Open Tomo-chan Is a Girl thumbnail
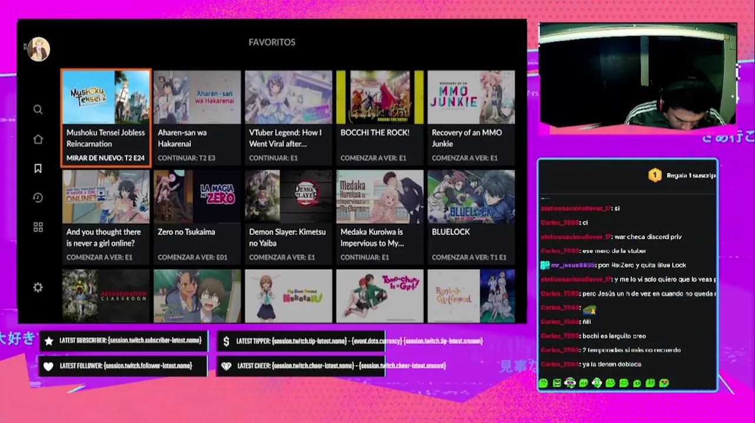 point(379,296)
